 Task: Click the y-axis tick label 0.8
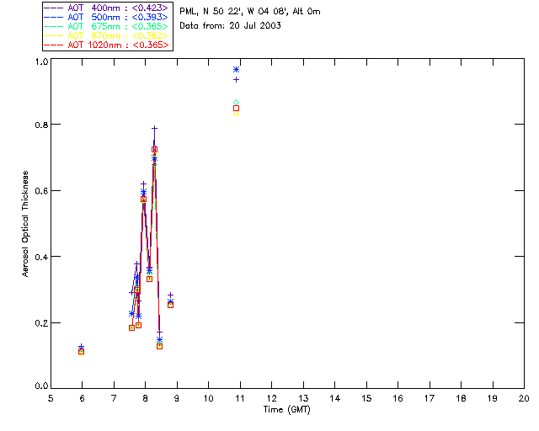point(41,125)
